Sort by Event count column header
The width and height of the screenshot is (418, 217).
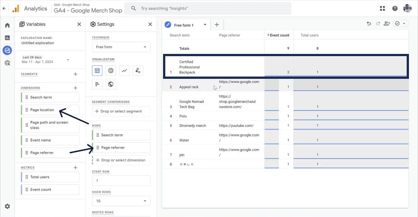click(278, 35)
